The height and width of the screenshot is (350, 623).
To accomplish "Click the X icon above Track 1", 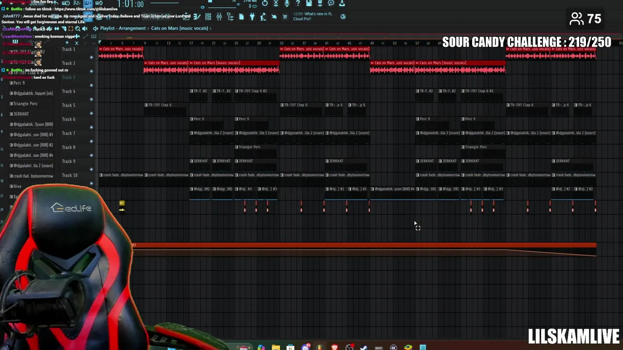I will (76, 43).
